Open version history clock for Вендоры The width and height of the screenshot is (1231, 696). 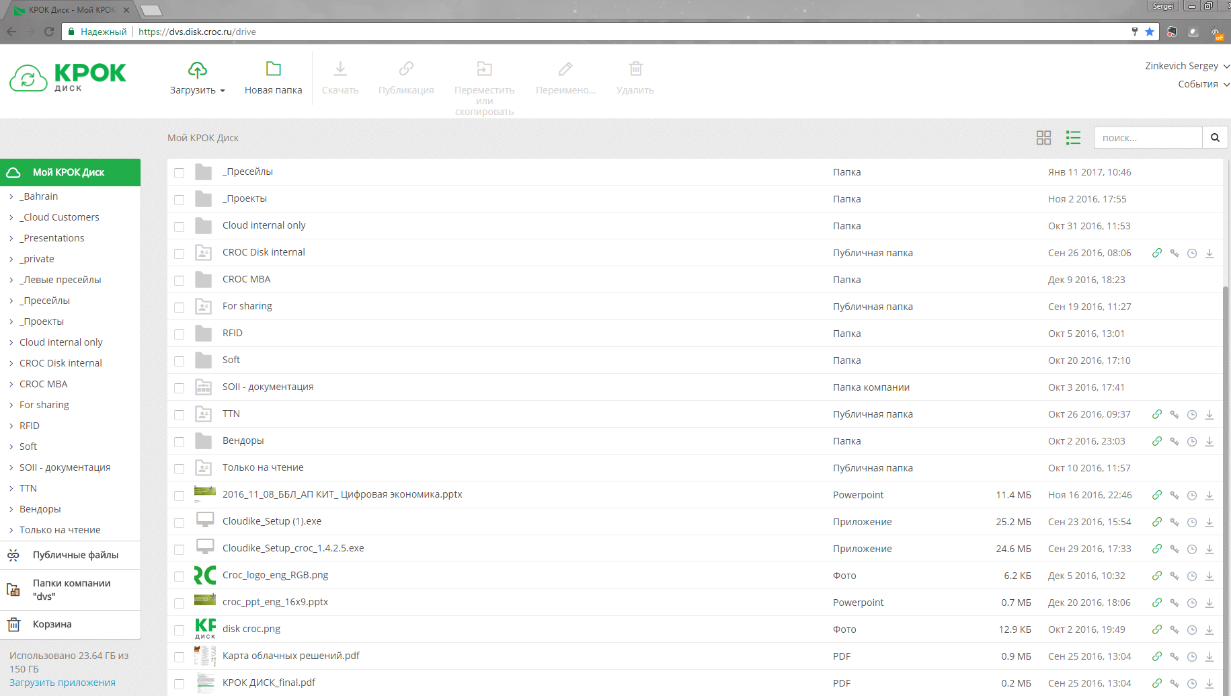[1192, 442]
